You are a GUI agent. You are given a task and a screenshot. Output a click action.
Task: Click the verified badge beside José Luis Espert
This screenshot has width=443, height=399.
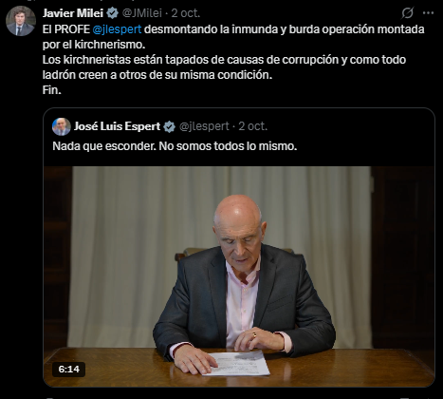click(170, 126)
